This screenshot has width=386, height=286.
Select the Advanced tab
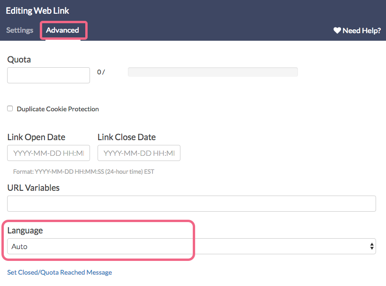pos(63,30)
